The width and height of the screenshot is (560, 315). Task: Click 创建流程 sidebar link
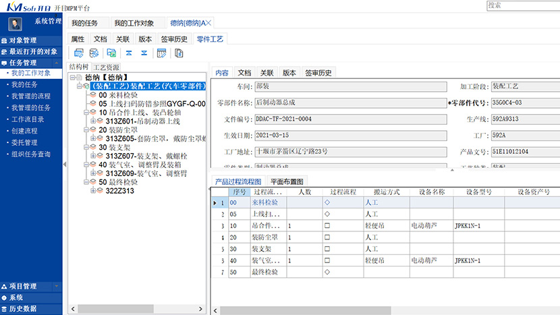pyautogui.click(x=24, y=131)
